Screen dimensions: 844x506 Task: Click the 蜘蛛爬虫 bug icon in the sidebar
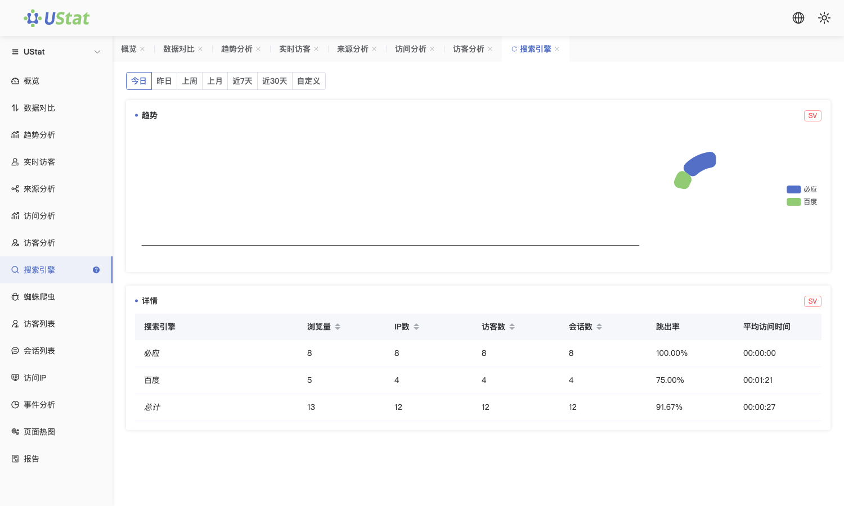15,297
